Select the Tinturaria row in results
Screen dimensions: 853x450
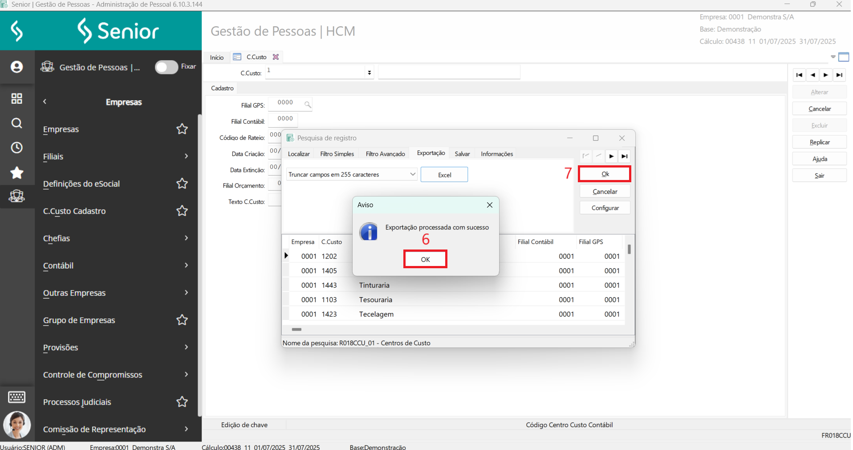coord(454,285)
